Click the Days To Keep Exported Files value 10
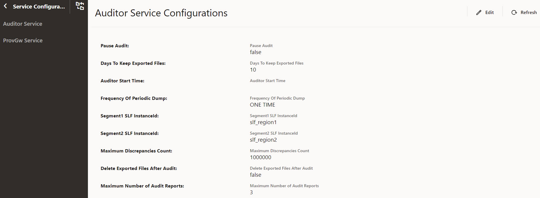 point(253,70)
